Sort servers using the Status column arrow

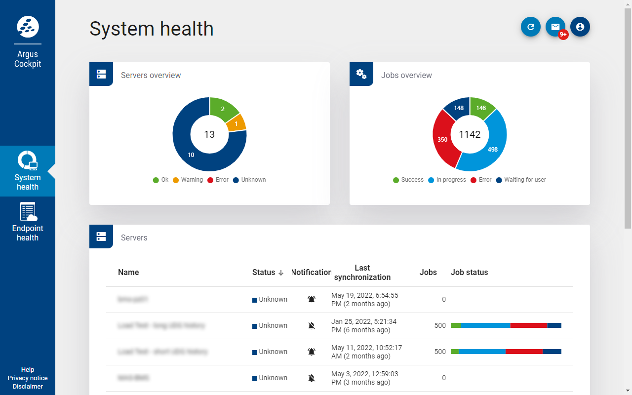point(281,273)
